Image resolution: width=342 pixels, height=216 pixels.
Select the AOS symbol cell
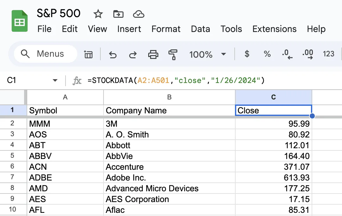pos(65,134)
